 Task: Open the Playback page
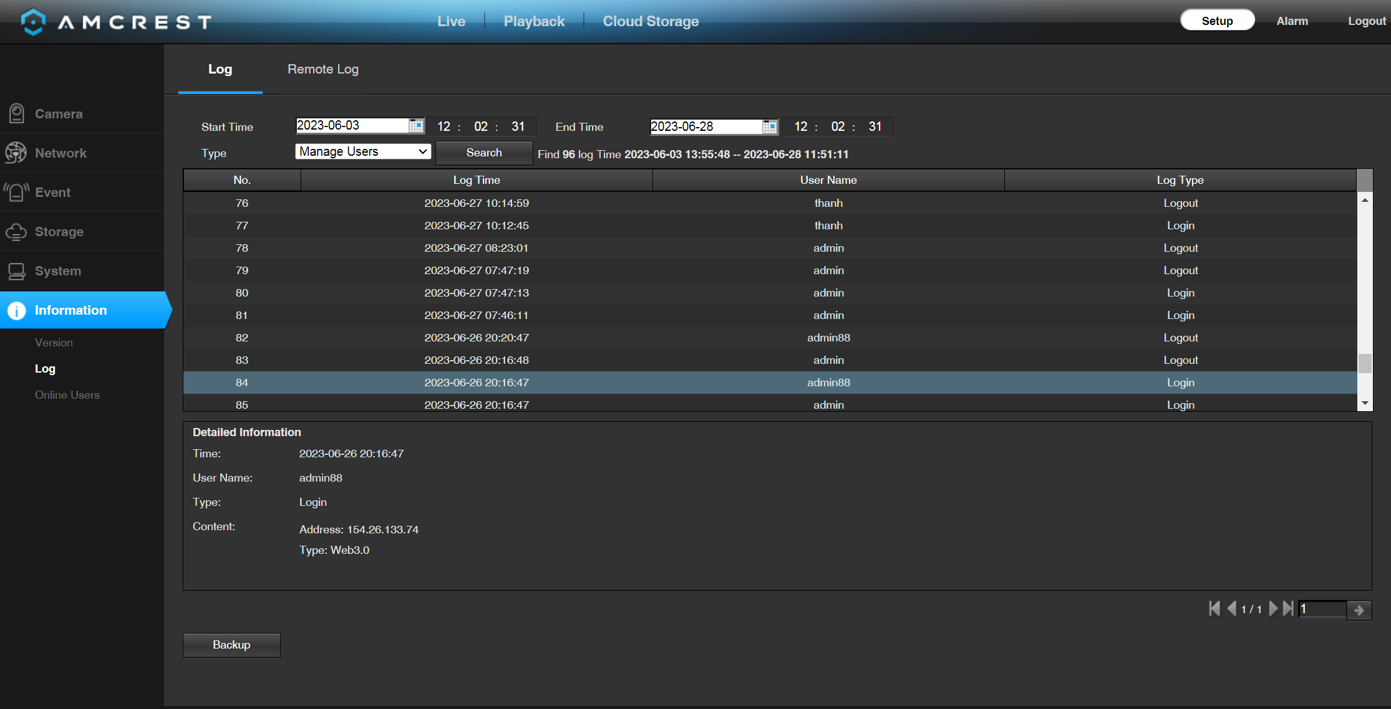534,21
